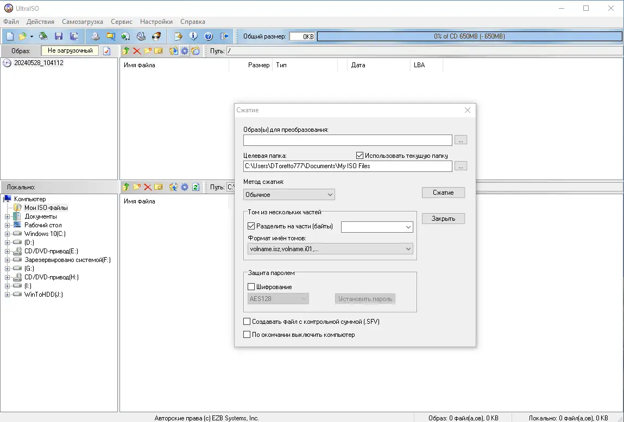The height and width of the screenshot is (422, 624).
Task: Expand the Windows 10(C:) tree node
Action: [x=7, y=234]
